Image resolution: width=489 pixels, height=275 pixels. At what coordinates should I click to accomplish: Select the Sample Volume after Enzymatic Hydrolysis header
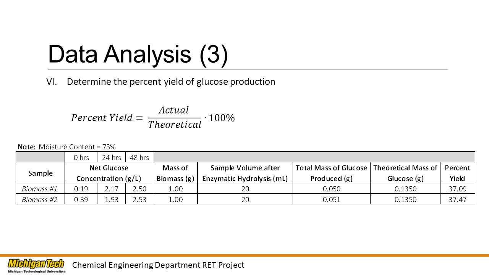pyautogui.click(x=245, y=173)
